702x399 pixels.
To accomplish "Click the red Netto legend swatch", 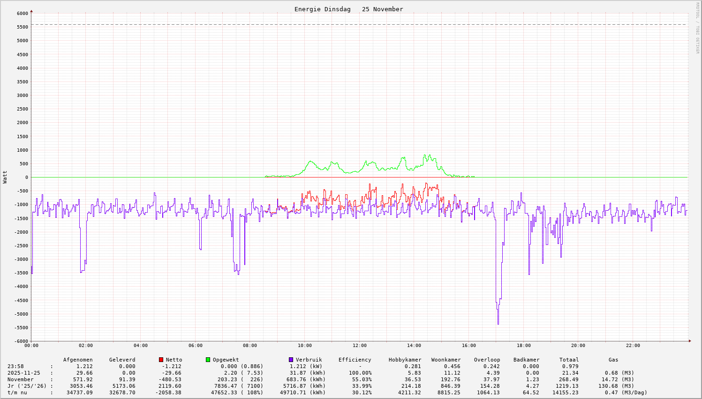I will click(161, 360).
